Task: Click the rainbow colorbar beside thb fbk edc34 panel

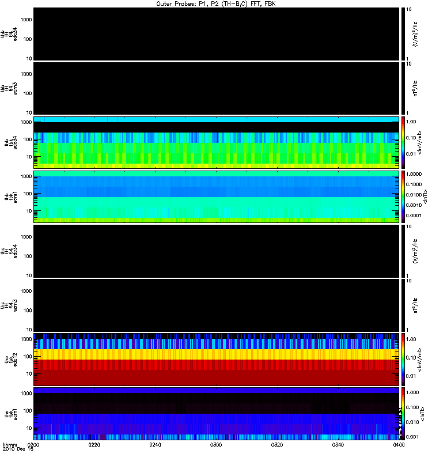Action: point(403,142)
